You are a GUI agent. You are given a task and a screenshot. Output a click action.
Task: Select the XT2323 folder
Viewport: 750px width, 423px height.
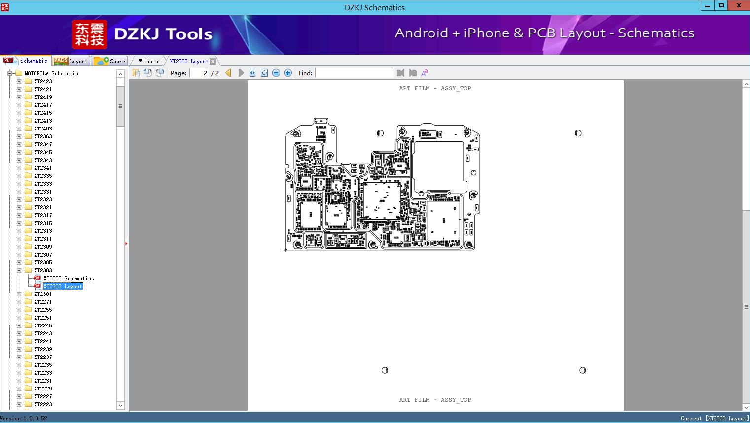click(43, 199)
